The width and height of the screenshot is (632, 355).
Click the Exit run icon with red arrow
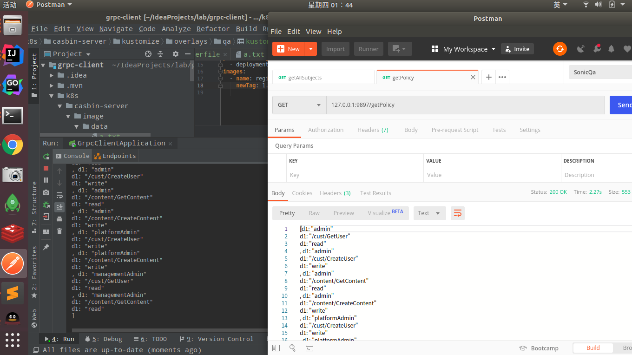46,217
